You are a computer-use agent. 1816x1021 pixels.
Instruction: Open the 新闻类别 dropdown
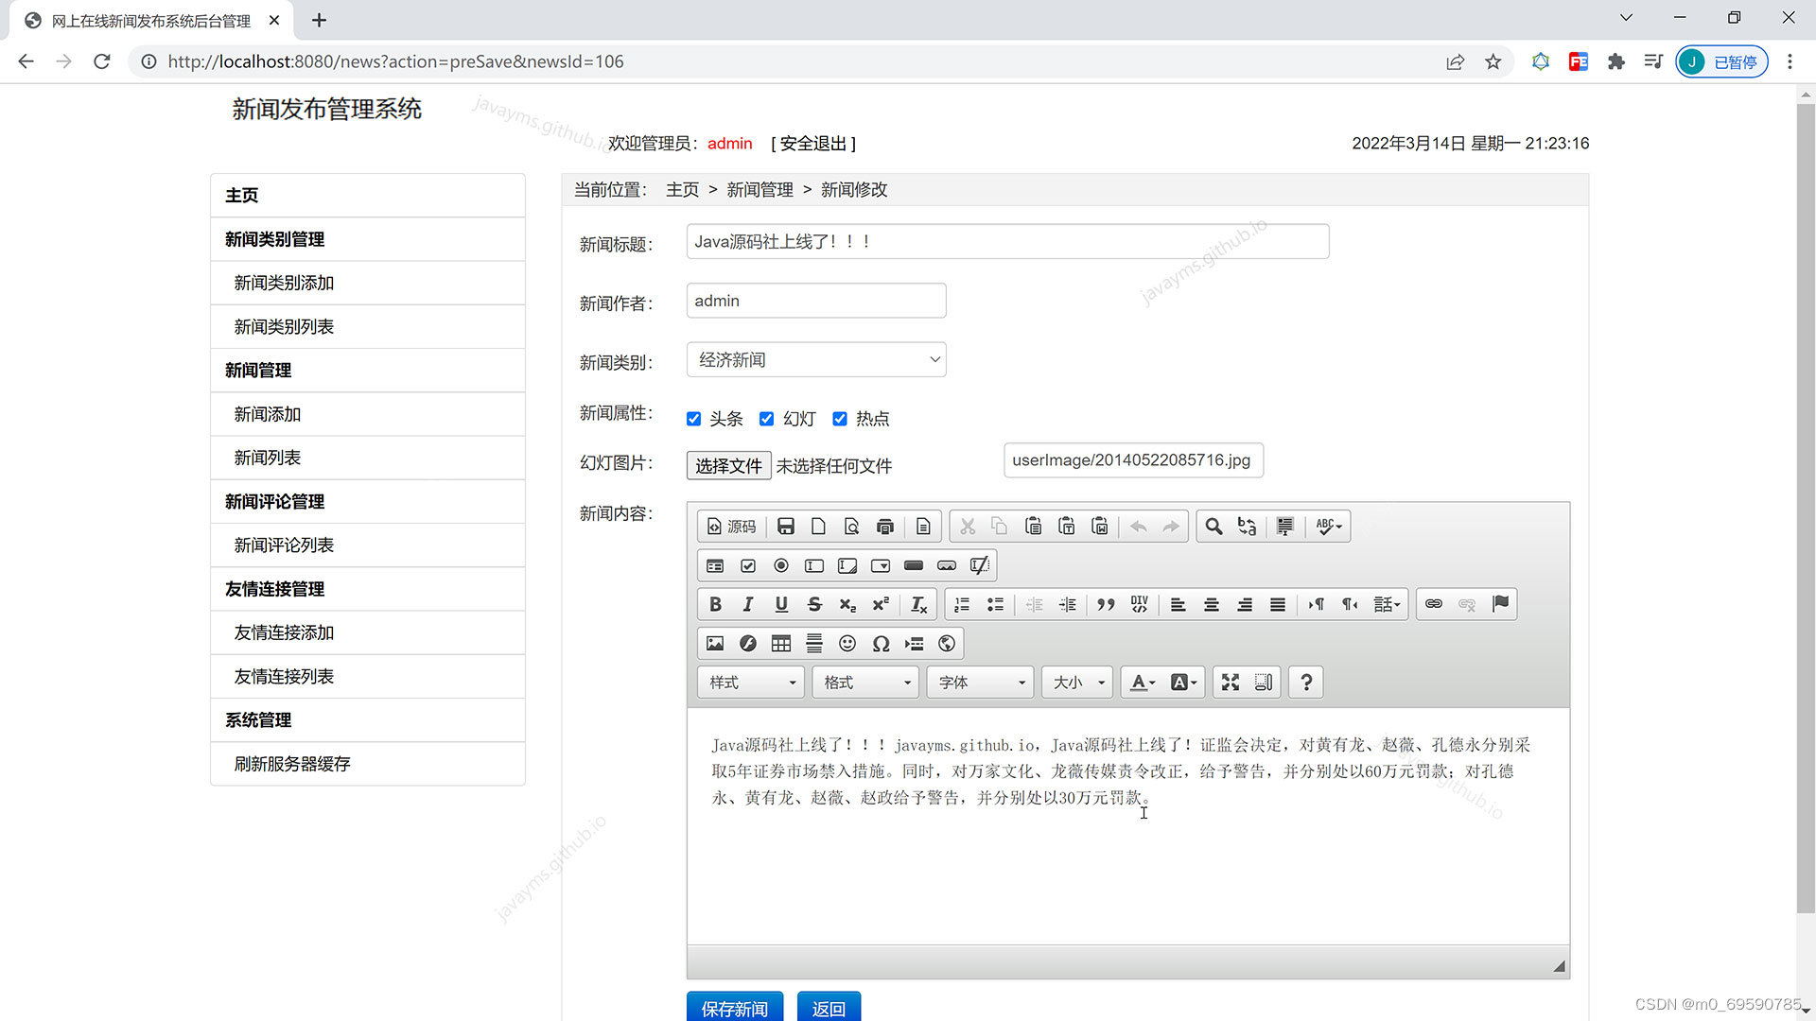tap(816, 359)
